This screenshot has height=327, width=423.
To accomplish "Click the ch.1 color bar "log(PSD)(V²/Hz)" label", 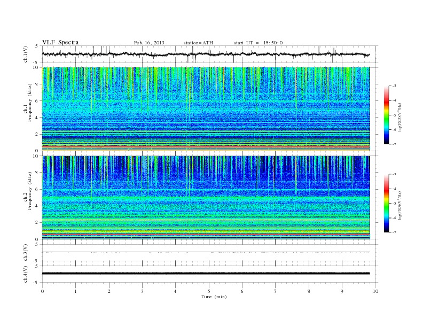I will point(399,117).
